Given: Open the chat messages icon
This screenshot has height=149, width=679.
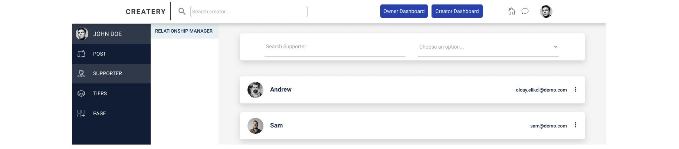Looking at the screenshot, I should 525,11.
